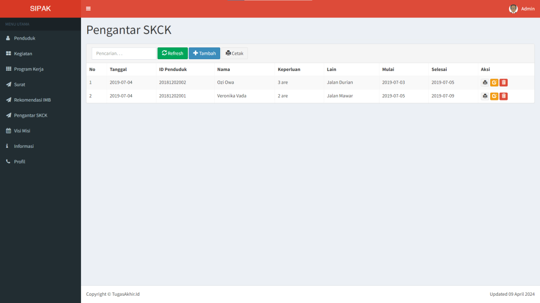Screen dimensions: 540x303
Task: Edit the Ozi Owa row record
Action: 494,83
